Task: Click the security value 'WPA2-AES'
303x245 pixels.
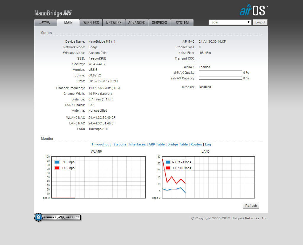Action: 97,64
